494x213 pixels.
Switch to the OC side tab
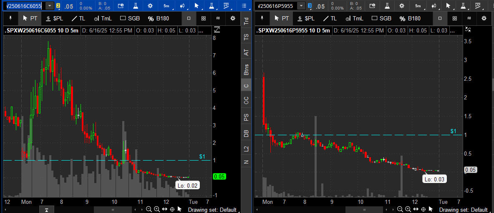coord(246,100)
